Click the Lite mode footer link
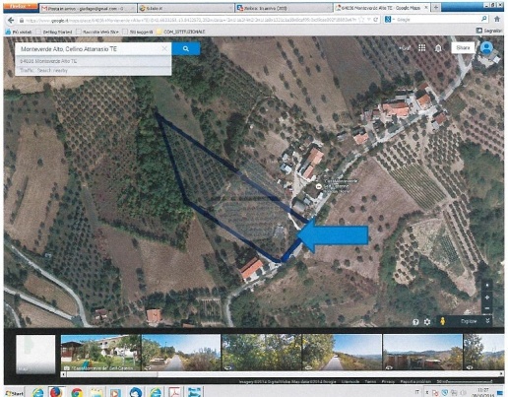508x397 pixels. [350, 381]
